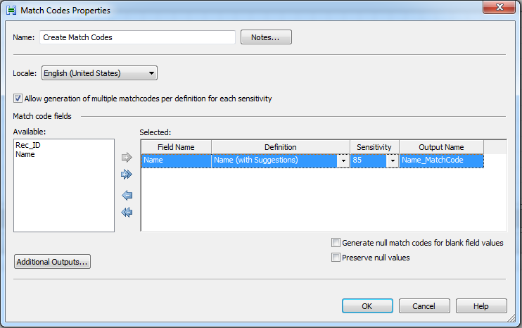Click the Name_MatchCode output name cell
Viewport: 522px width, 328px height.
[441, 160]
